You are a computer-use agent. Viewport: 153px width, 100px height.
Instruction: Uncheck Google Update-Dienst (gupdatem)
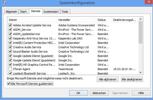(10, 60)
